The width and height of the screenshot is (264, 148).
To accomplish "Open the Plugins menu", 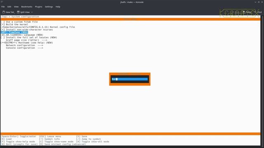I will pos(38,7).
